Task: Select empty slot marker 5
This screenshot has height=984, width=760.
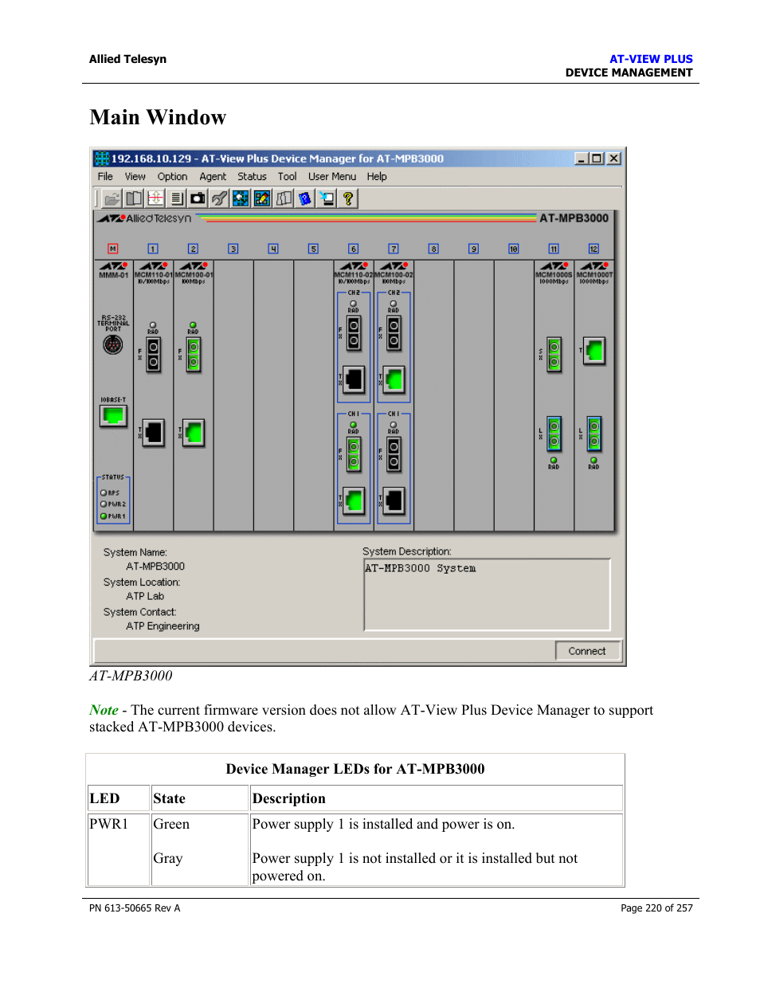Action: tap(313, 249)
